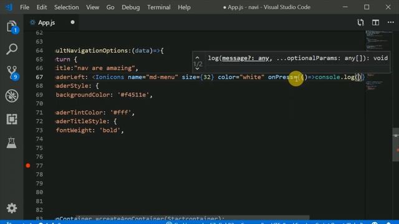Click the horizontal scrollbar at editor bottom
Viewport: 399px width, 224px height.
192,218
